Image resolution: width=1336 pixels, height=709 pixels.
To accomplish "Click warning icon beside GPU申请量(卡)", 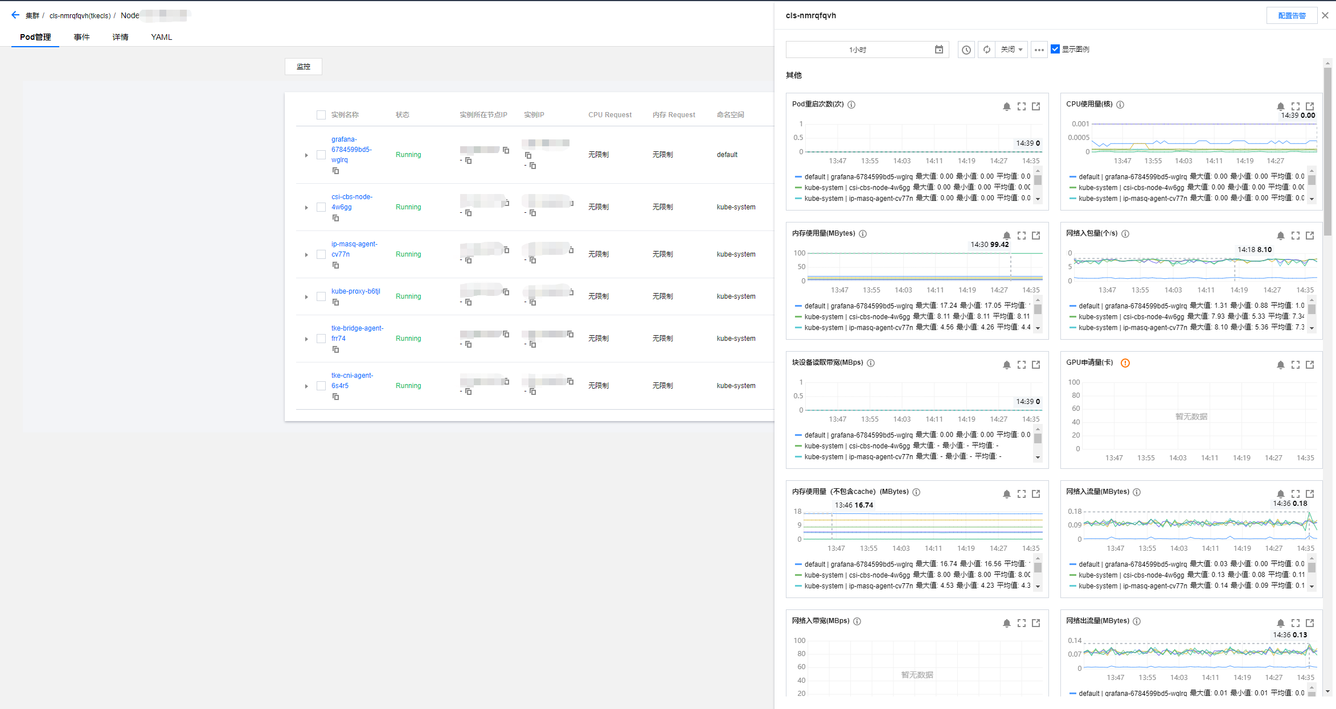I will (1125, 363).
